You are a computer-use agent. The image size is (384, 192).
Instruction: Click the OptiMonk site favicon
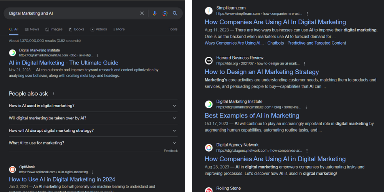coord(13,169)
